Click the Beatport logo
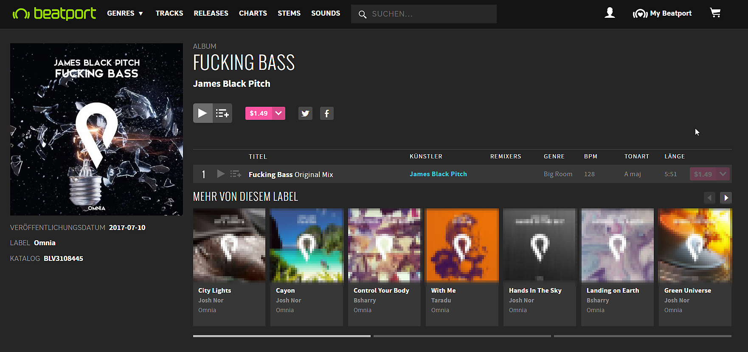748x352 pixels. (54, 14)
